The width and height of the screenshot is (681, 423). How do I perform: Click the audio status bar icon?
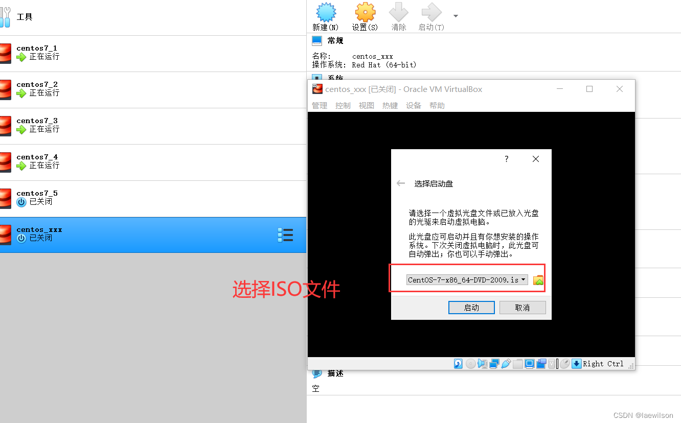click(x=483, y=364)
